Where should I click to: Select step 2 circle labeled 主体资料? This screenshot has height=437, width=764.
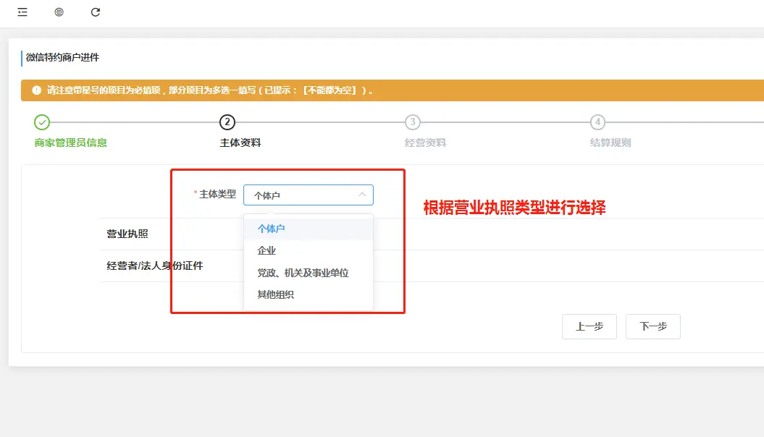click(x=227, y=121)
